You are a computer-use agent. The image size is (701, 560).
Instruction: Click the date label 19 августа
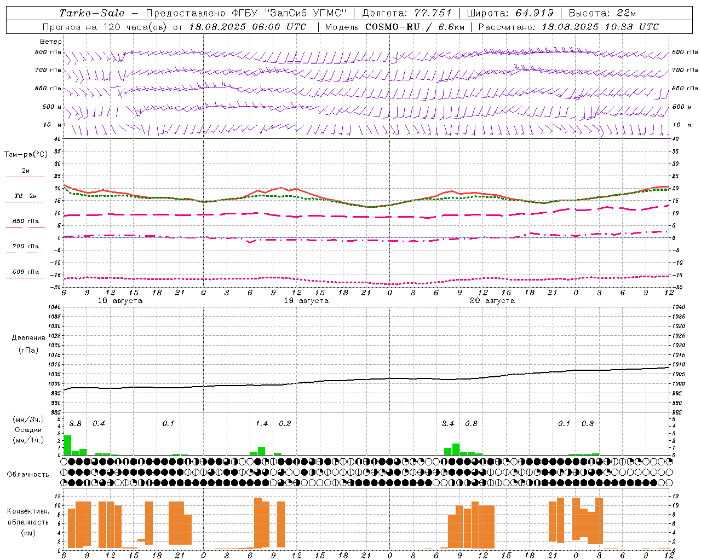306,301
